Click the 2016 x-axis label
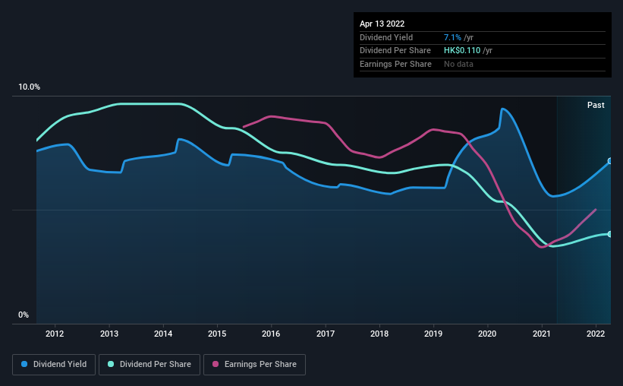This screenshot has width=623, height=386. [x=271, y=334]
